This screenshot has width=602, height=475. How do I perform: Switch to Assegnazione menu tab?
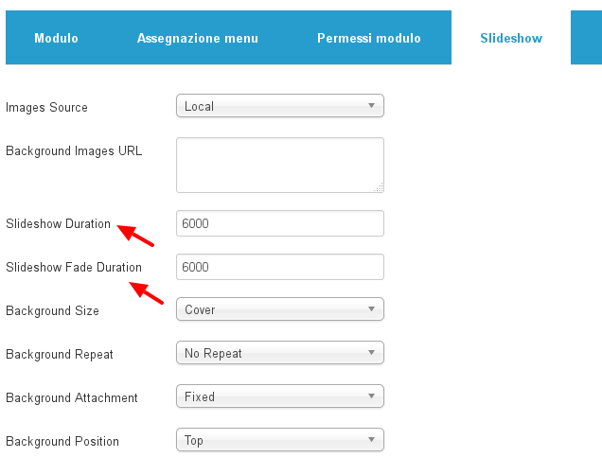pyautogui.click(x=198, y=38)
